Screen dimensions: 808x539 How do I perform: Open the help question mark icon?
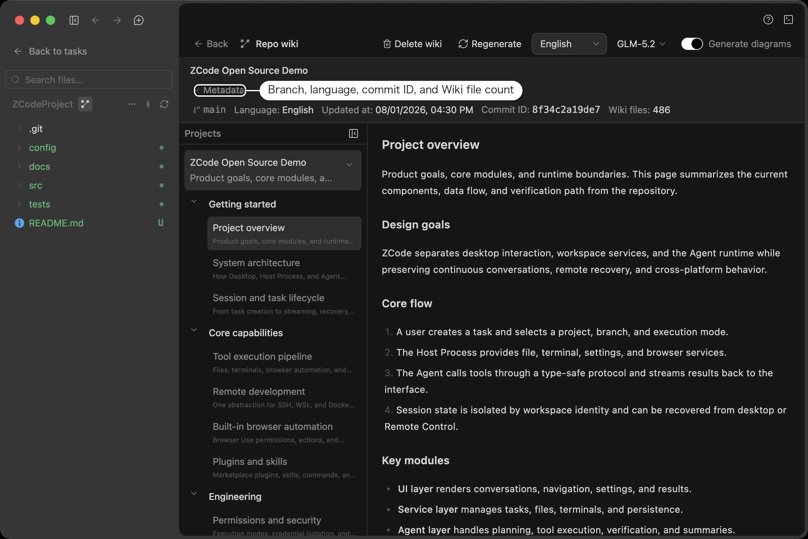(x=768, y=20)
